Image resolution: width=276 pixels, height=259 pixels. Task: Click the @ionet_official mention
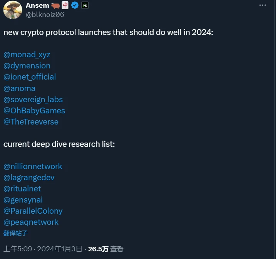(x=30, y=77)
